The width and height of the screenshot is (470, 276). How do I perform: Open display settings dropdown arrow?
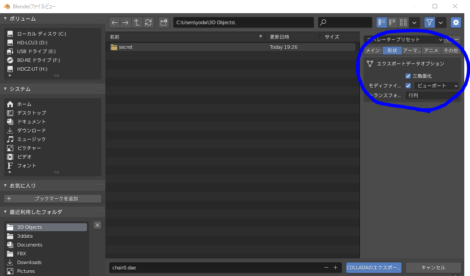(414, 22)
